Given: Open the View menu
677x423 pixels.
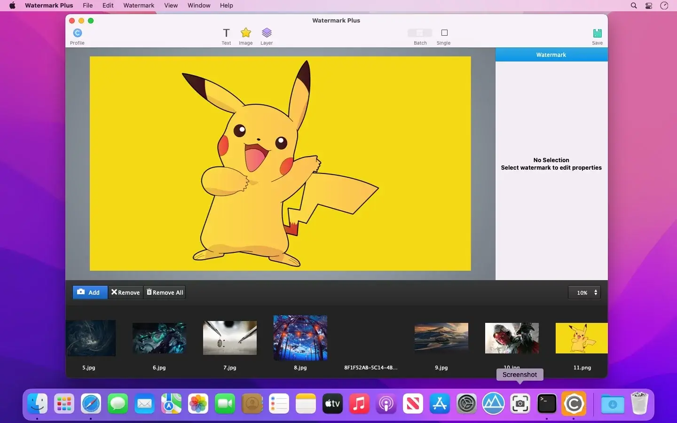Looking at the screenshot, I should tap(171, 6).
